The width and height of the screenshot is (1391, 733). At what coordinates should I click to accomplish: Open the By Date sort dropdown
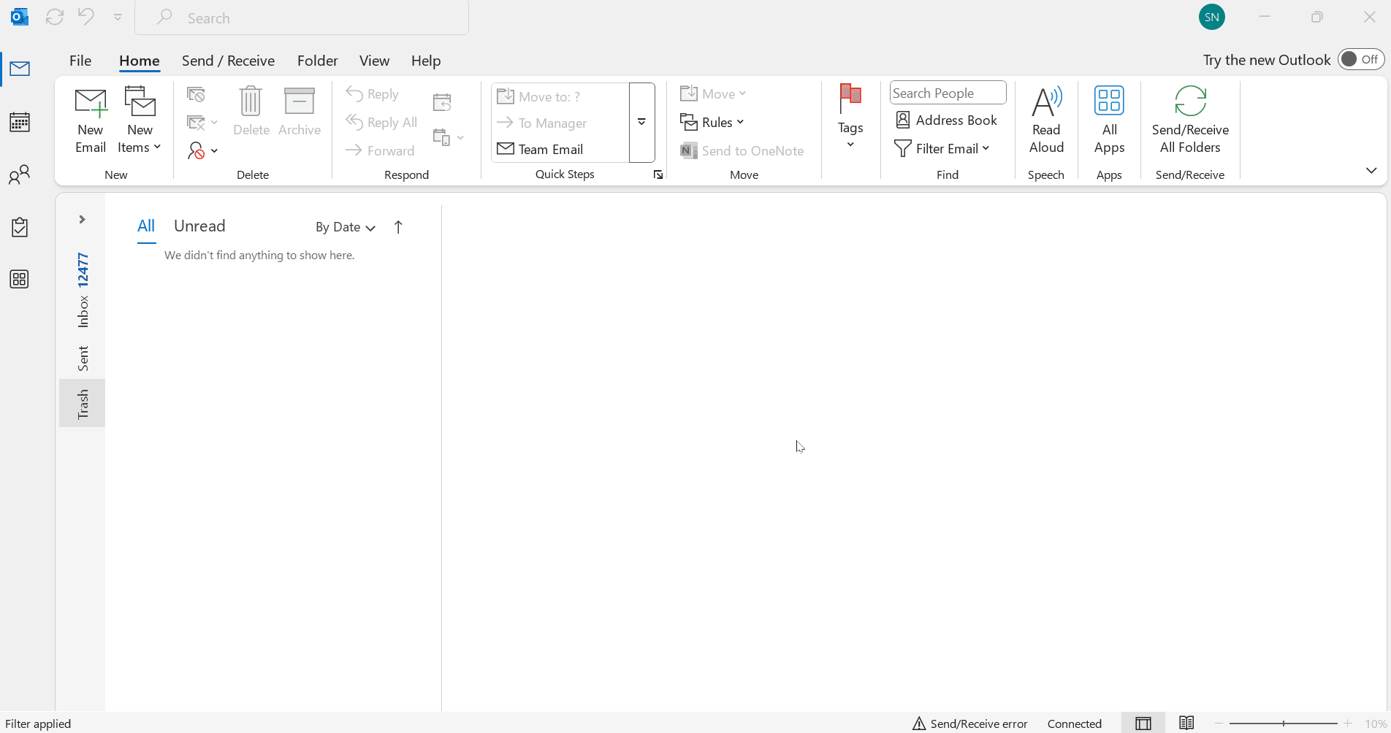[346, 227]
